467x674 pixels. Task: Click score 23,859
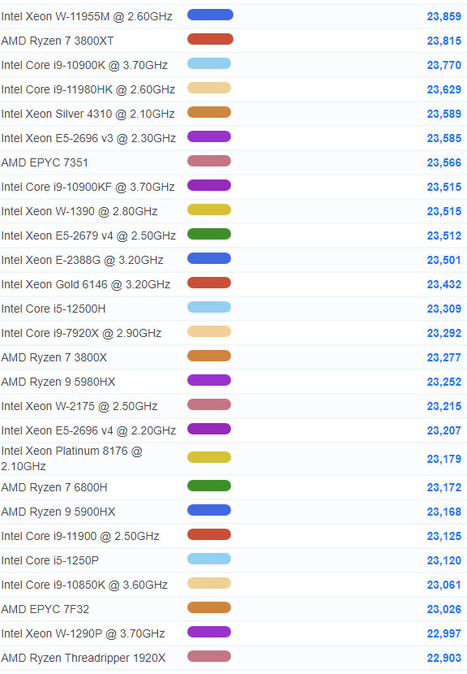(443, 16)
